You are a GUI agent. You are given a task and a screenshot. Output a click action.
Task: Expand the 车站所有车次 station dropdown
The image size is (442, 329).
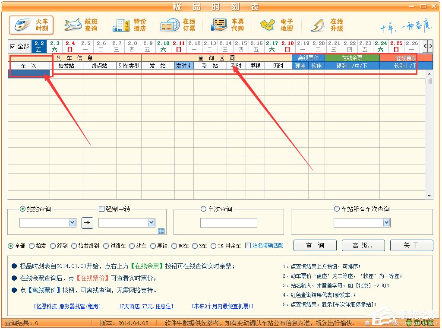click(386, 223)
